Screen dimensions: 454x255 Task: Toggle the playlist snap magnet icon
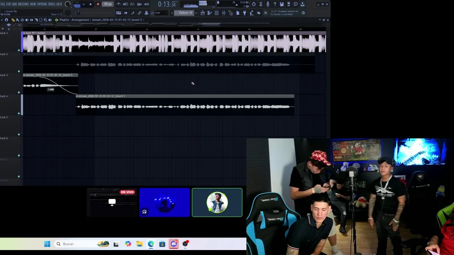coord(6,20)
